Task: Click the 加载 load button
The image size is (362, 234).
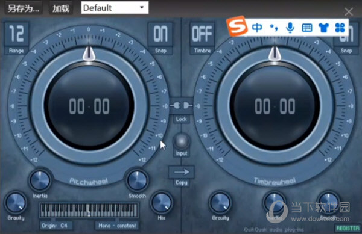Action: pyautogui.click(x=61, y=8)
